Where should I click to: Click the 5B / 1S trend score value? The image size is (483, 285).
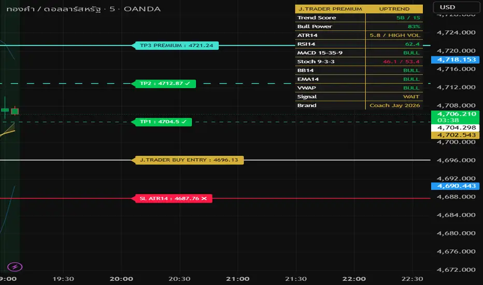(408, 18)
